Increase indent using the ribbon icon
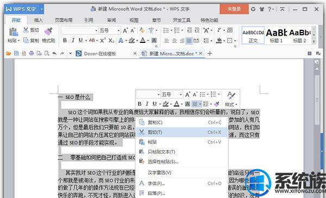Screen dimensions: 326x198 (x=197, y=30)
